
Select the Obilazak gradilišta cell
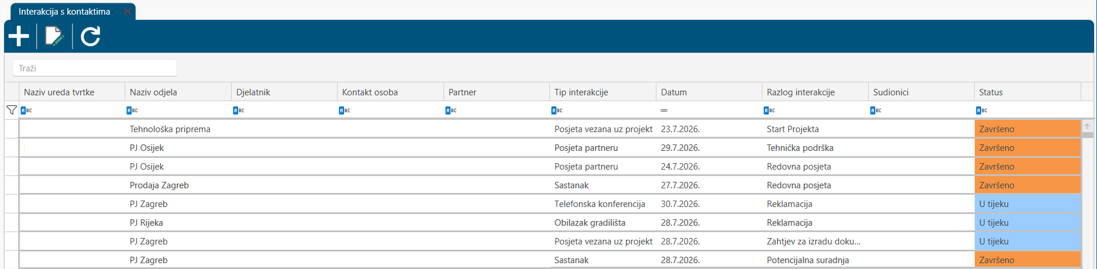click(x=603, y=222)
